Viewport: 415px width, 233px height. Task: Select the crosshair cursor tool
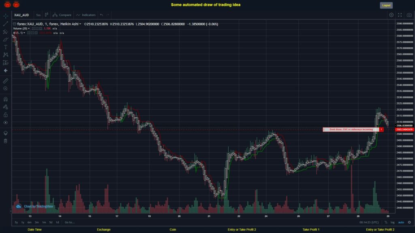pyautogui.click(x=6, y=16)
